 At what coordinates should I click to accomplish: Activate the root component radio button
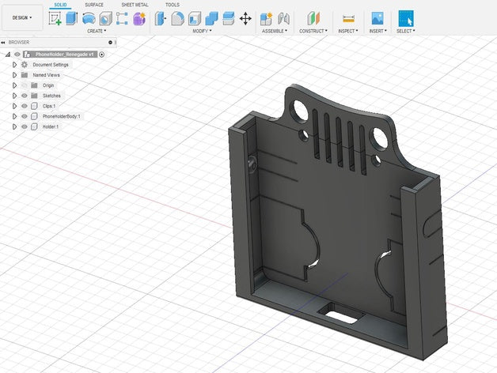point(102,55)
